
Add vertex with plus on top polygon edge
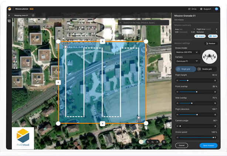tap(102, 41)
